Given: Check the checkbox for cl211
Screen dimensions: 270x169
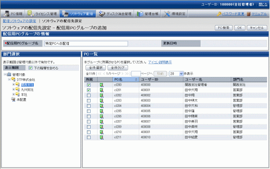Looking at the screenshot, I should 89,137.
